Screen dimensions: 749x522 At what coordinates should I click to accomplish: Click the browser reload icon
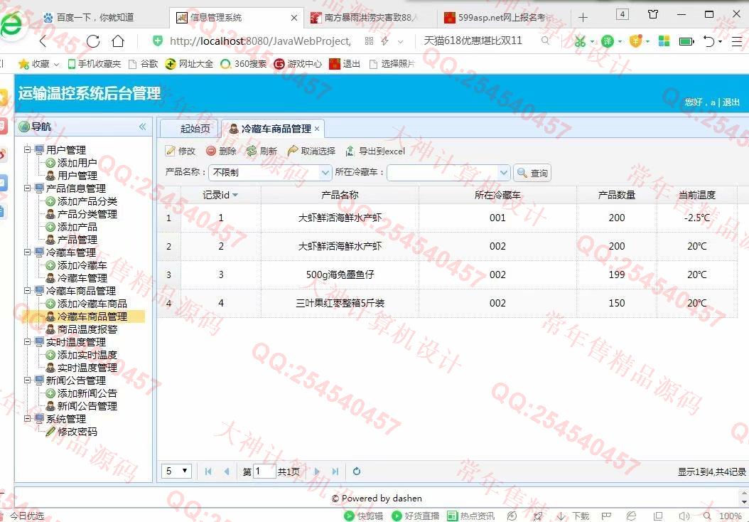click(93, 41)
